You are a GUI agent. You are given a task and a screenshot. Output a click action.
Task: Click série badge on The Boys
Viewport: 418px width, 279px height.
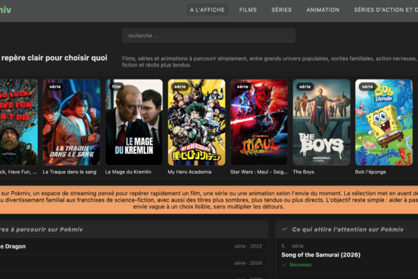[305, 86]
